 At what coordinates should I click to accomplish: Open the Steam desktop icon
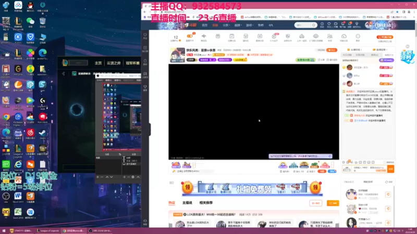click(x=43, y=133)
